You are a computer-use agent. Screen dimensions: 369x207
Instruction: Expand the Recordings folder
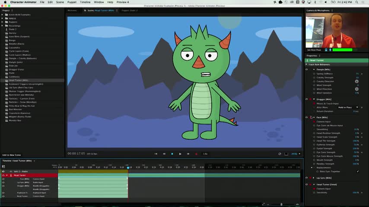point(2,25)
